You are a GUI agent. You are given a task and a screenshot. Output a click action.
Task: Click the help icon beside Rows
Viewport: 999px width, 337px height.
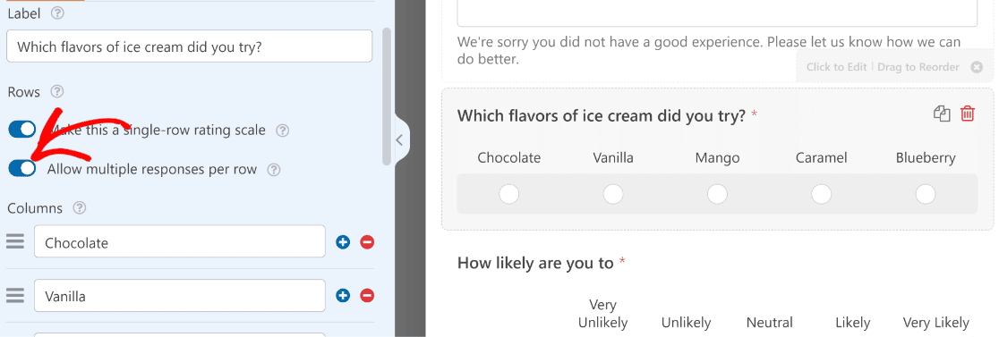click(57, 91)
